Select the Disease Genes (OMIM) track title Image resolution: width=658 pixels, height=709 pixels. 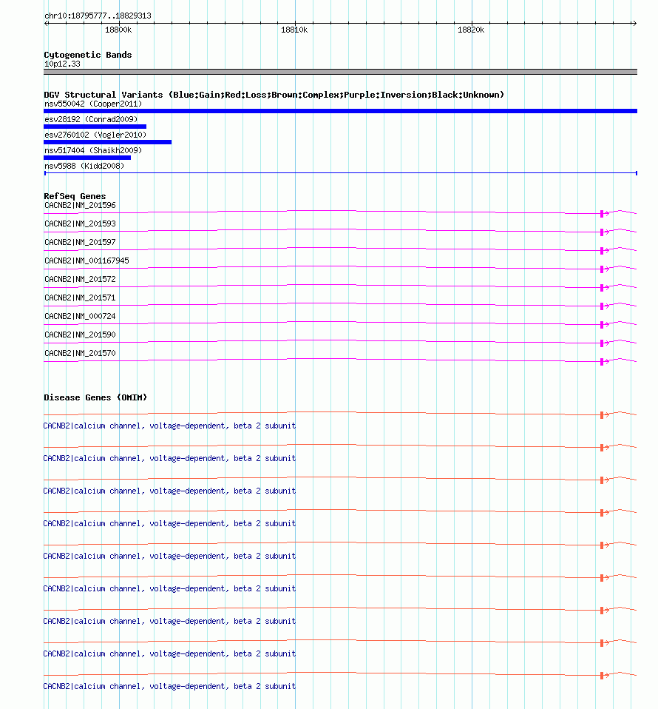[x=95, y=397]
